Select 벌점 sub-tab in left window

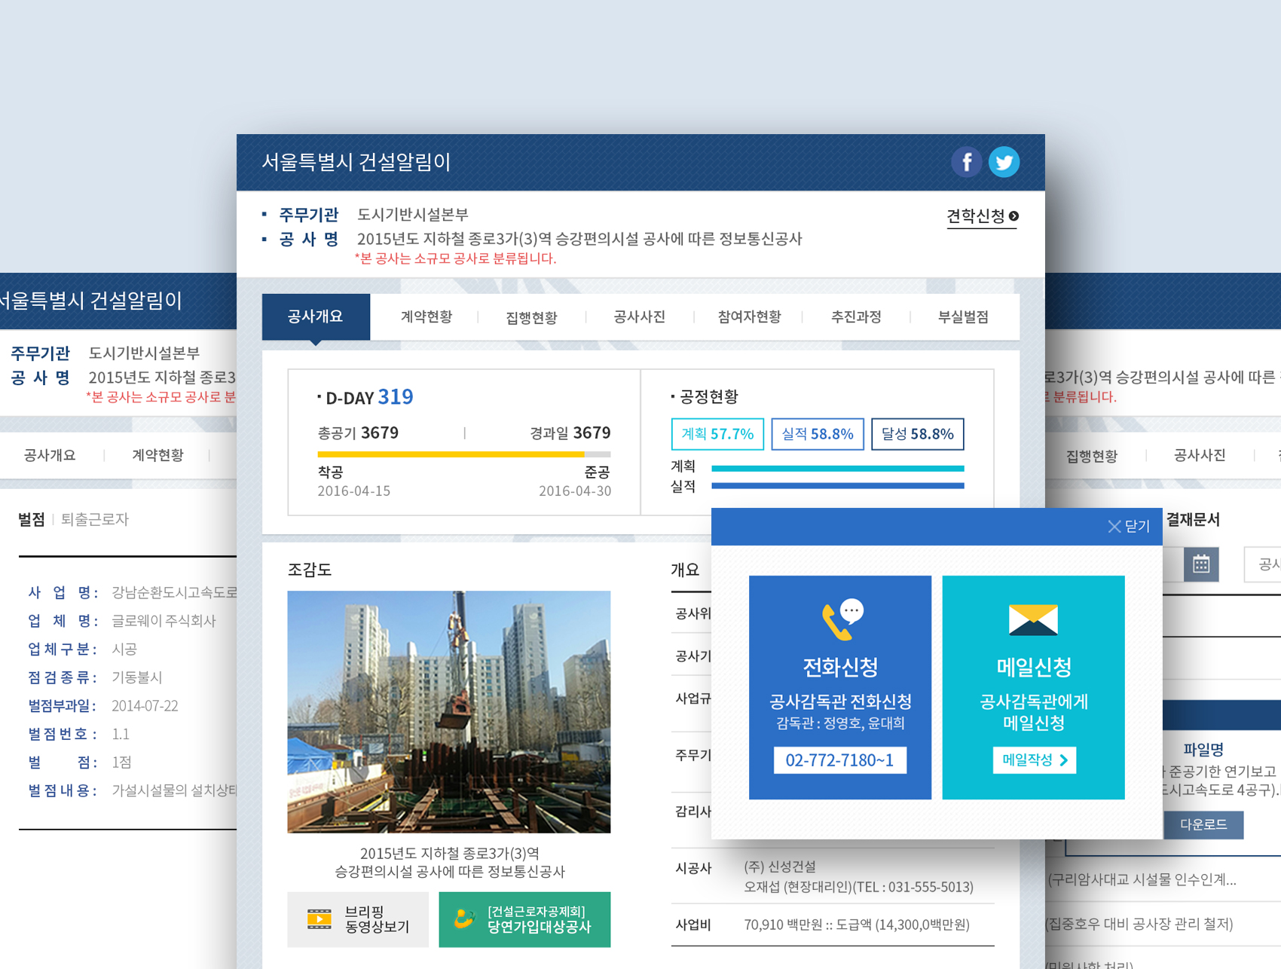(x=32, y=519)
